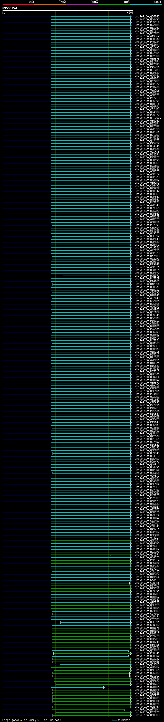Open hit UniRef100_Q7M1Q5
164x722 pixels.
coord(147,687)
